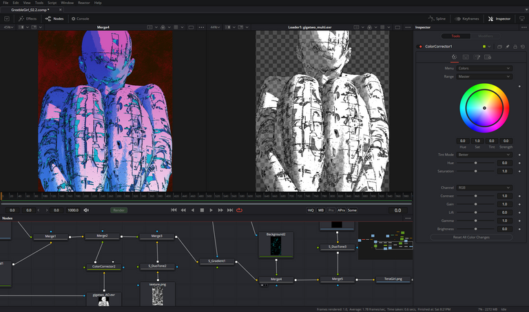Screen dimensions: 529x312
Task: Open the Channel RGB dropdown
Action: point(485,188)
